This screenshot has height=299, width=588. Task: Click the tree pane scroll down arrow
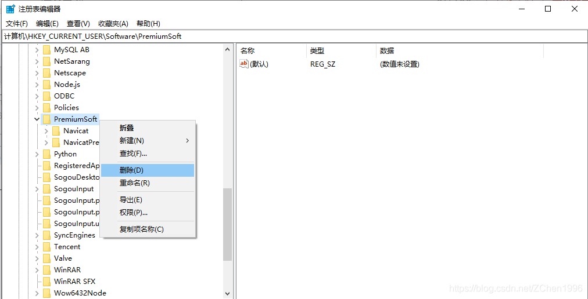(x=227, y=294)
